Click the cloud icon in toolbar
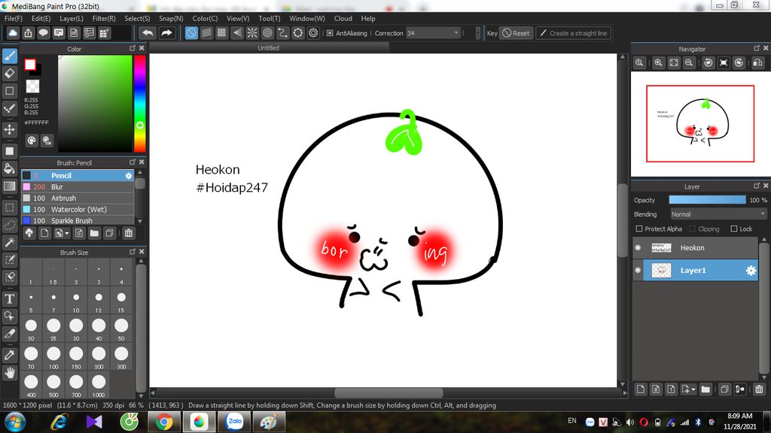 tap(13, 33)
